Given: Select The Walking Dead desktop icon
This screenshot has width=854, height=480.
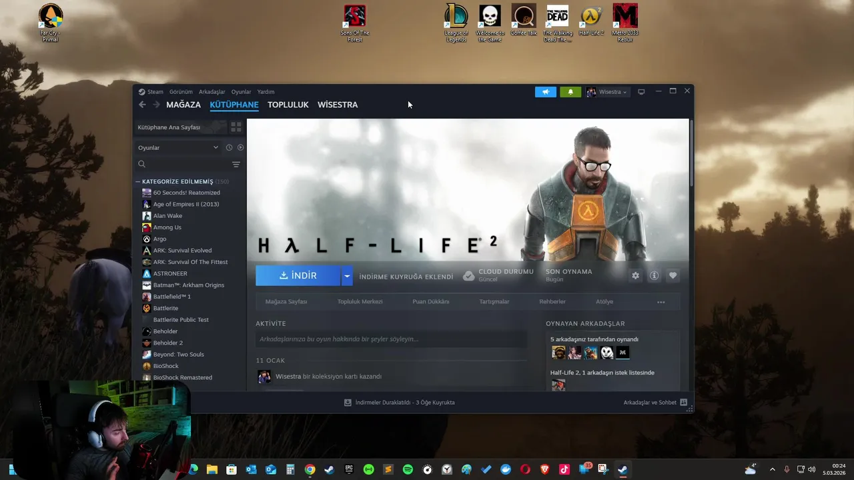Looking at the screenshot, I should pos(557,23).
